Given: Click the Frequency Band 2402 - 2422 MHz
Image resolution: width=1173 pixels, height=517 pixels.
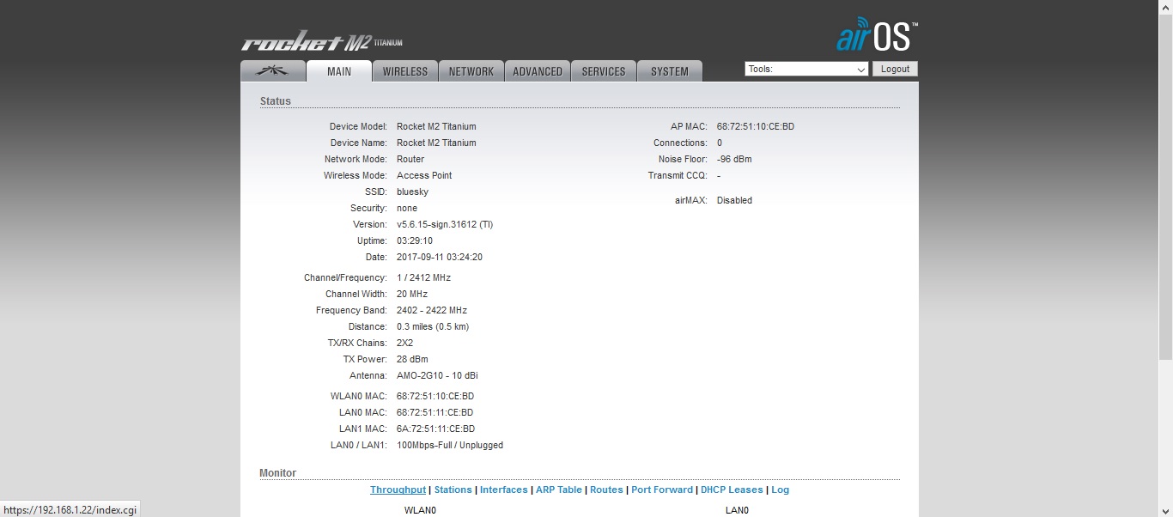Looking at the screenshot, I should coord(432,310).
